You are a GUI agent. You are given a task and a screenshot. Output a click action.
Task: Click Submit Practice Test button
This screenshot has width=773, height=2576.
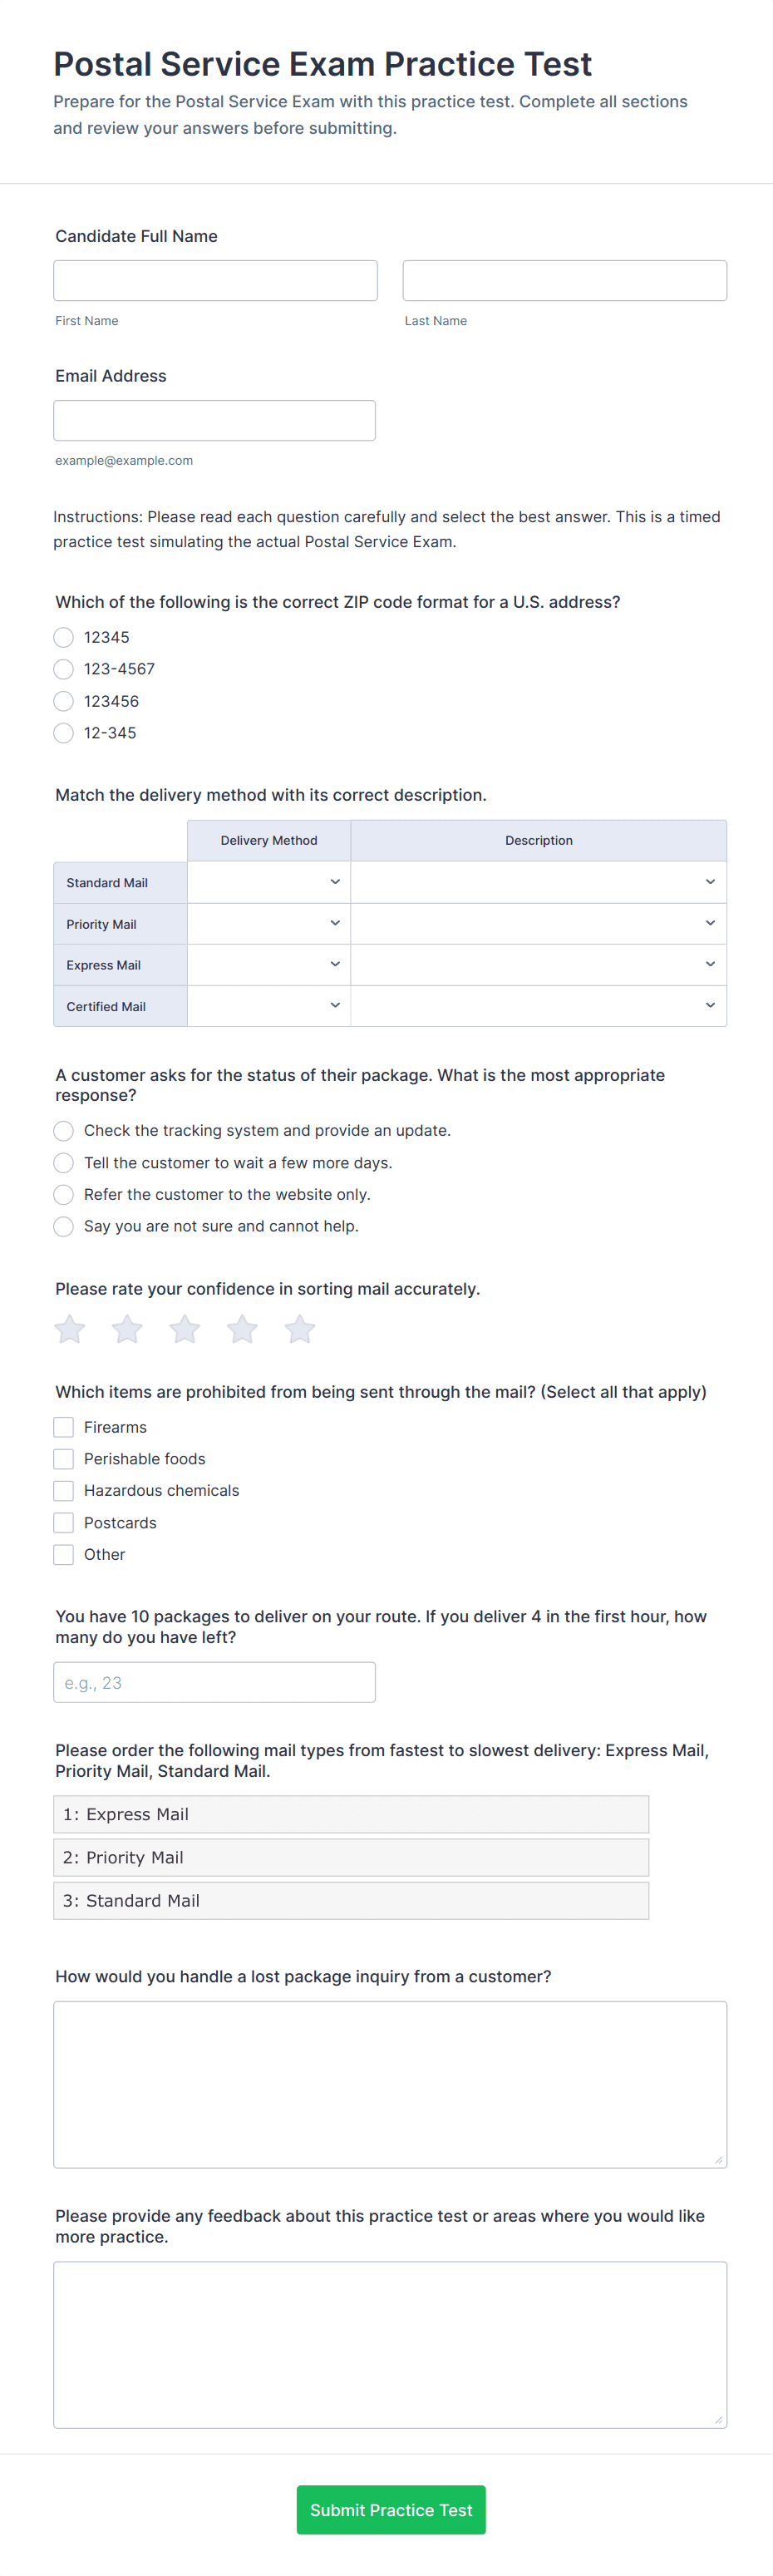coord(391,2509)
